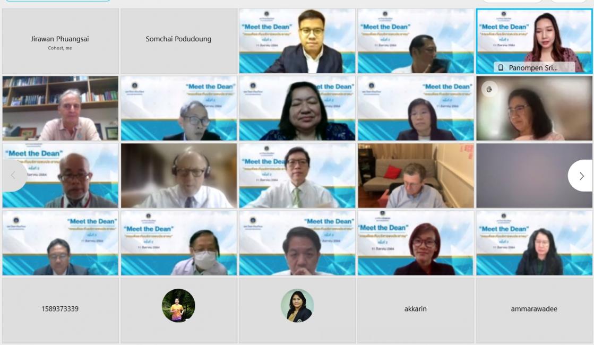This screenshot has height=345, width=594.
Task: Click the Cohost, me label
Action: pos(60,48)
